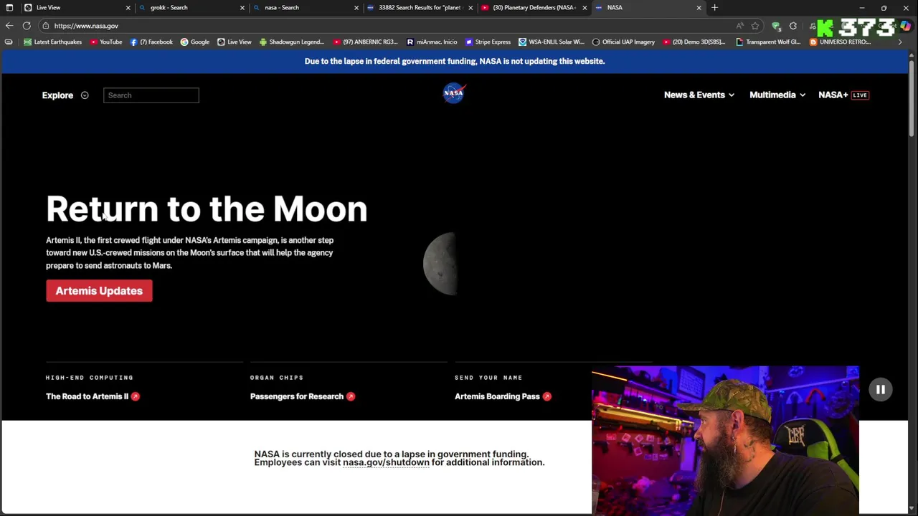Open a new tab with the plus button
This screenshot has width=918, height=516.
coord(714,7)
